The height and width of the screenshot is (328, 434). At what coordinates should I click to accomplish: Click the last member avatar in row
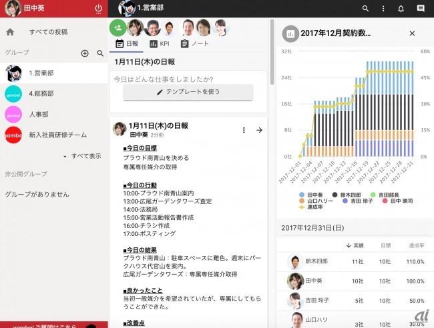pyautogui.click(x=221, y=28)
